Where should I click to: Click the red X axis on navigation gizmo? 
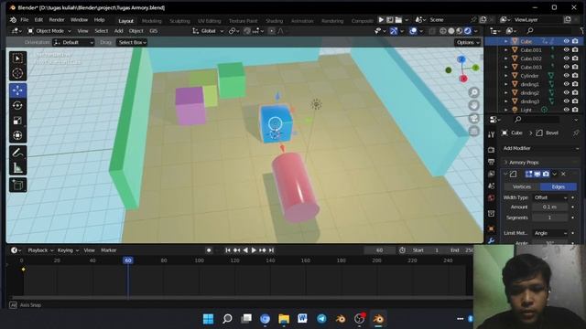click(463, 79)
